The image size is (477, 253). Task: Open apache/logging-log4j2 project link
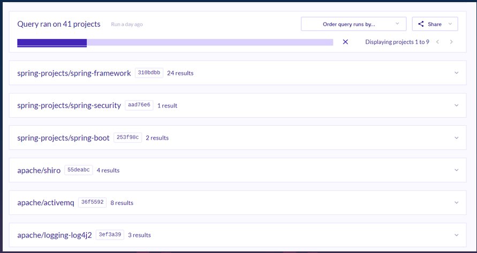click(x=55, y=235)
